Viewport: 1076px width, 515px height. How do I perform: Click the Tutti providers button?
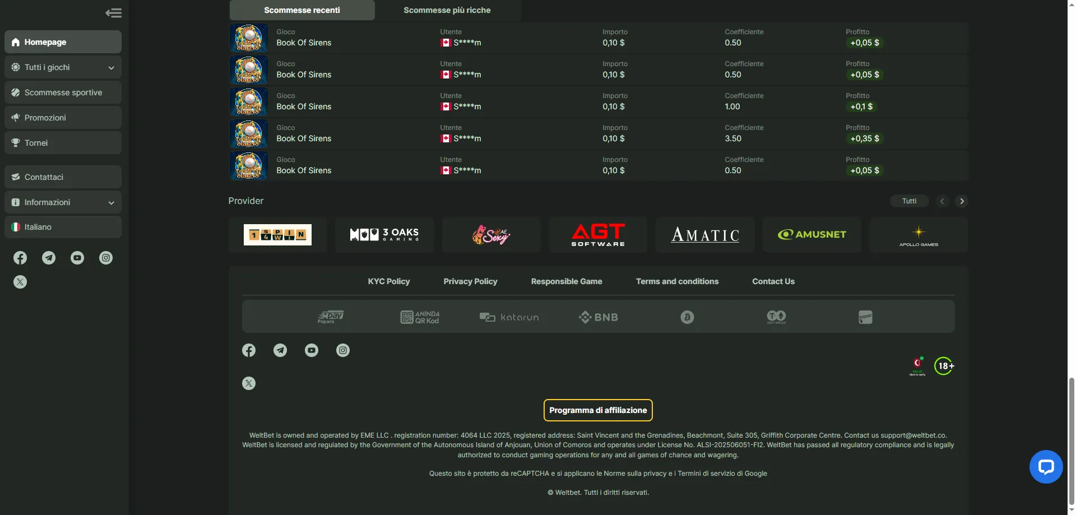(x=909, y=201)
